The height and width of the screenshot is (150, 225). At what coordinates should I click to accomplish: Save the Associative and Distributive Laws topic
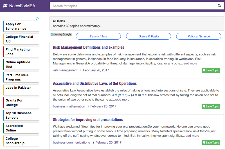(211, 106)
